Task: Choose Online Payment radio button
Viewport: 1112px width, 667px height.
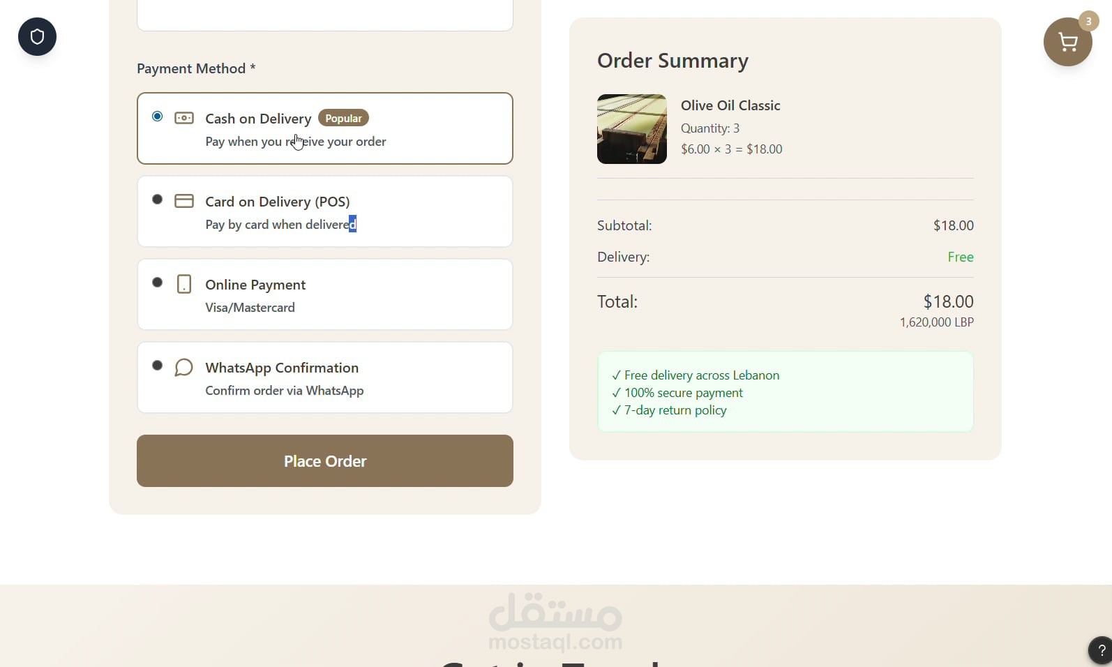Action: 158,283
